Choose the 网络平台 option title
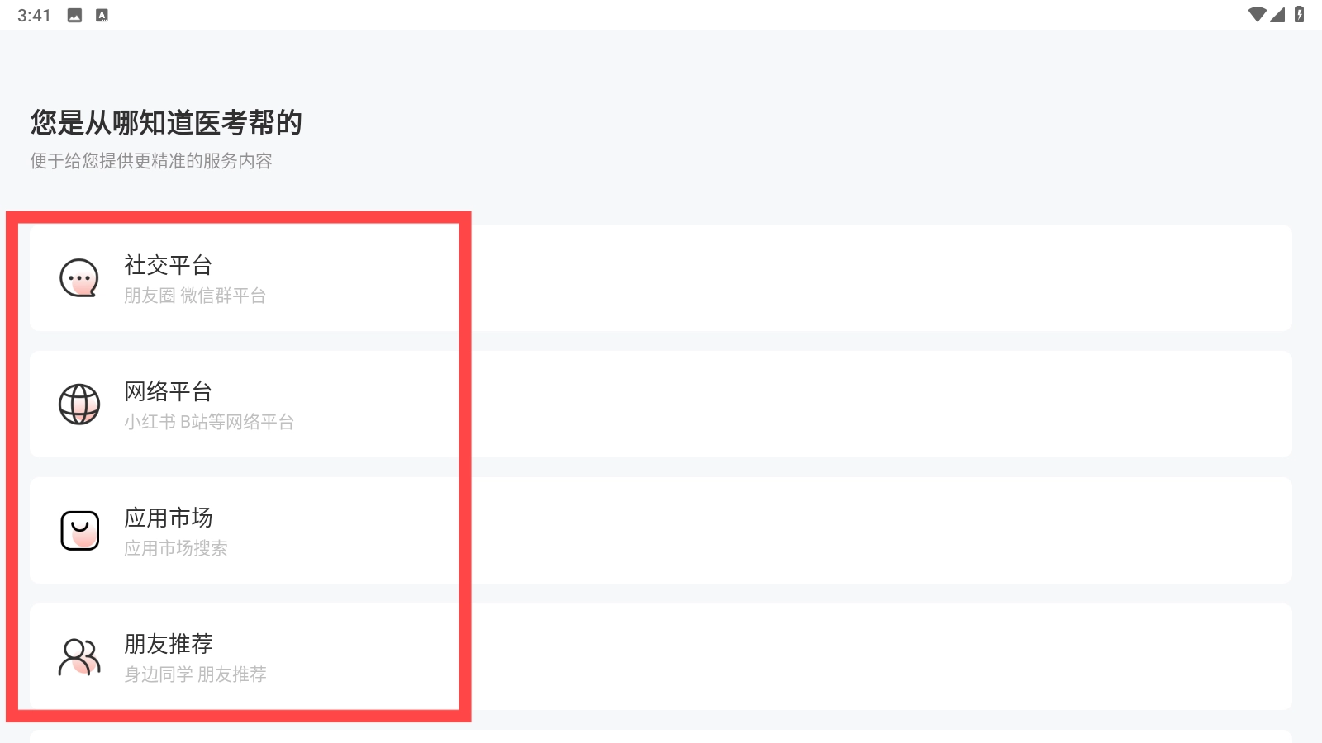The image size is (1322, 743). pyautogui.click(x=169, y=391)
